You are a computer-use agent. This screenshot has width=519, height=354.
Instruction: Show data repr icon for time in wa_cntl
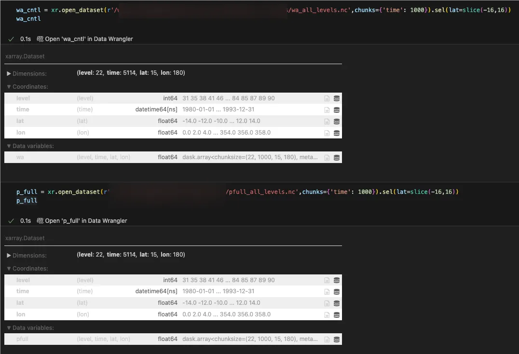pyautogui.click(x=337, y=110)
